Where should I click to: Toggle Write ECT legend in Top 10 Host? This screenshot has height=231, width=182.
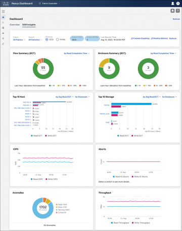51,135
